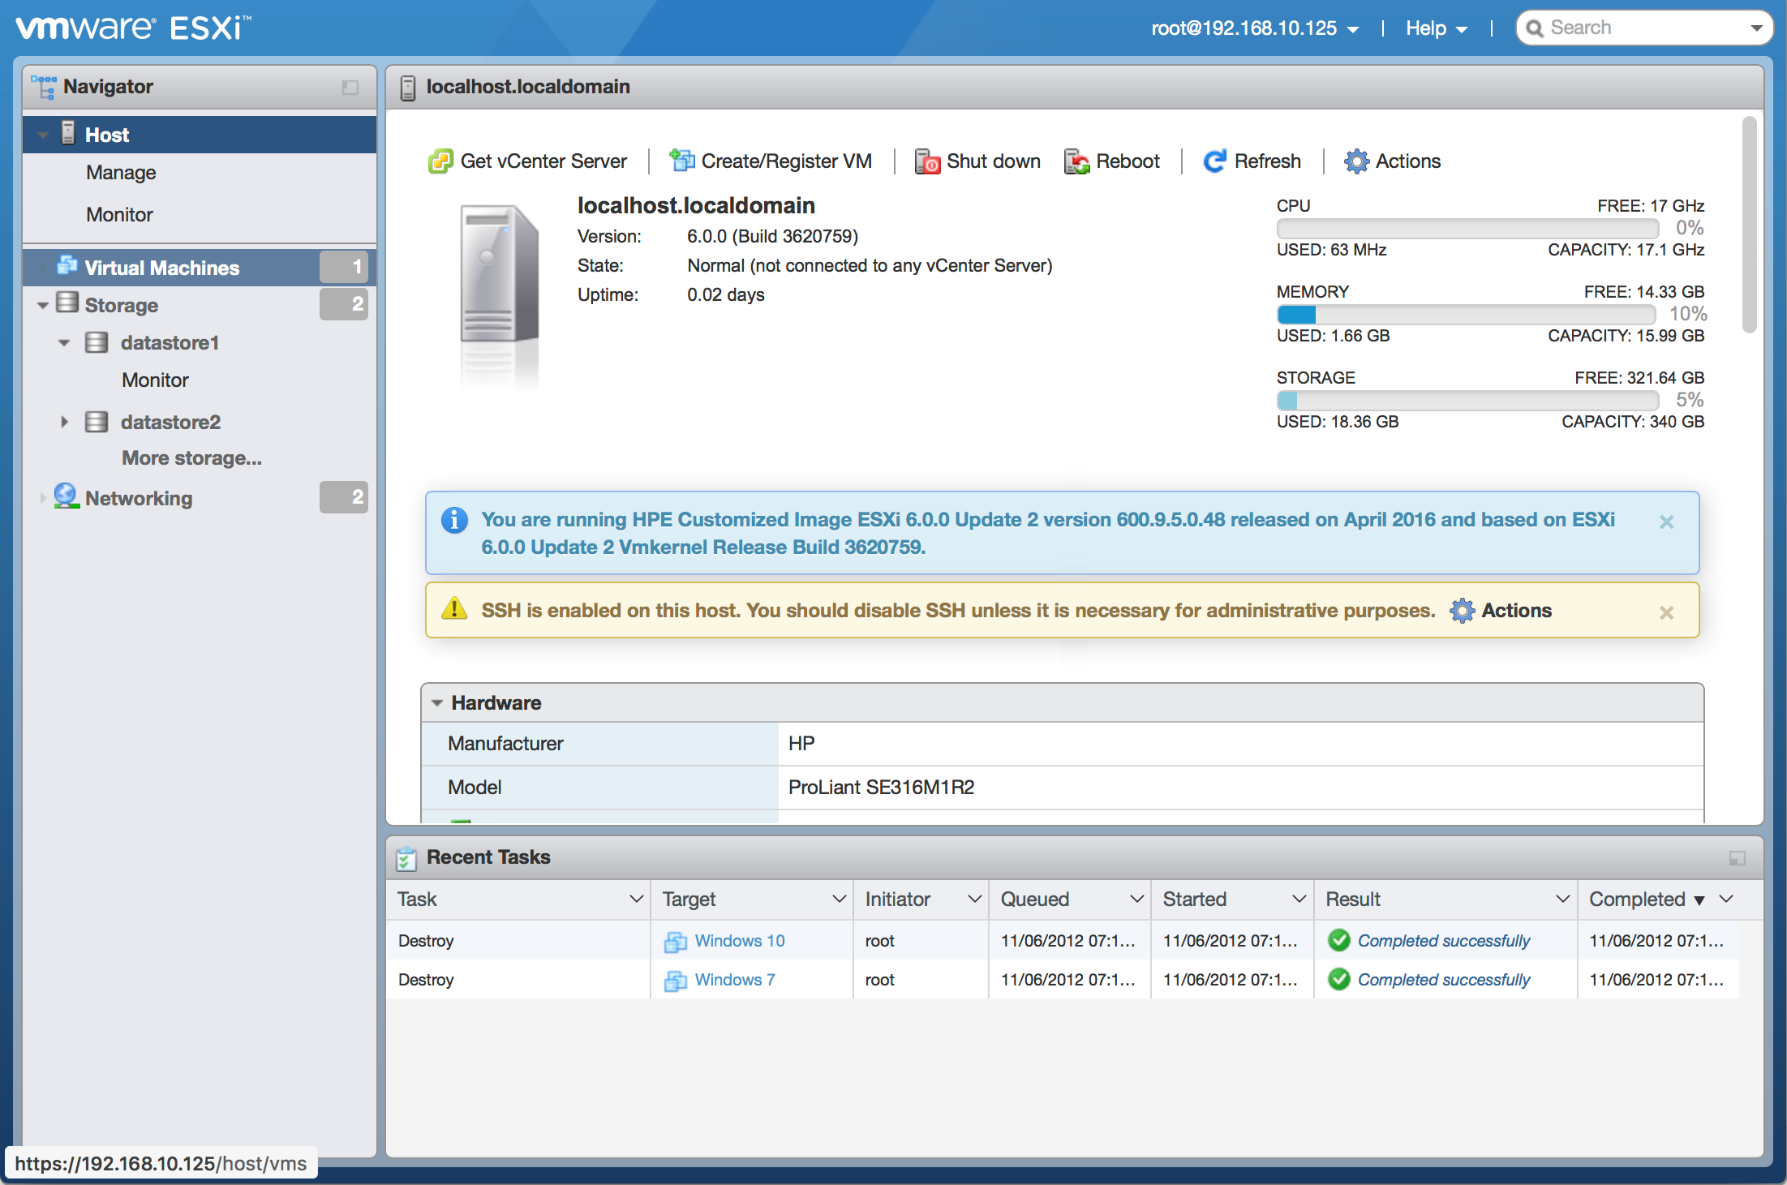This screenshot has width=1787, height=1185.
Task: Click the Virtual Machines count badge
Action: (x=343, y=267)
